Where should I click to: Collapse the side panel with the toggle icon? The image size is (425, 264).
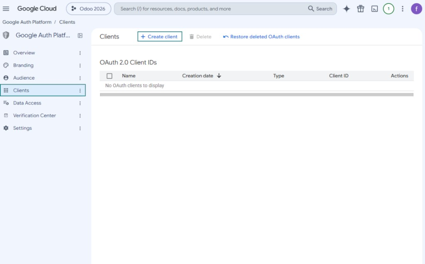pyautogui.click(x=80, y=36)
